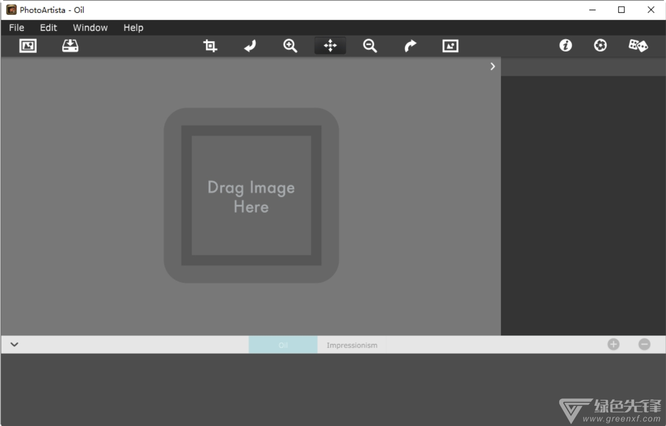Click the zoom out magnifier

[370, 46]
